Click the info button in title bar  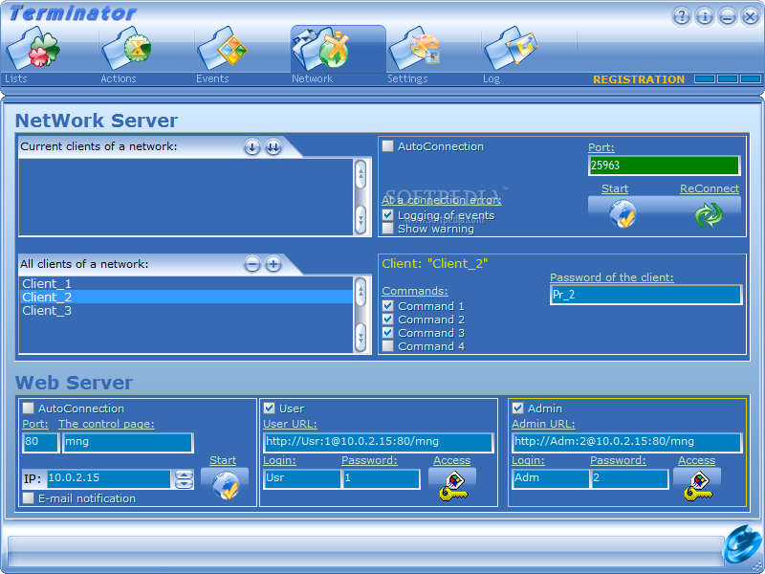coord(705,16)
